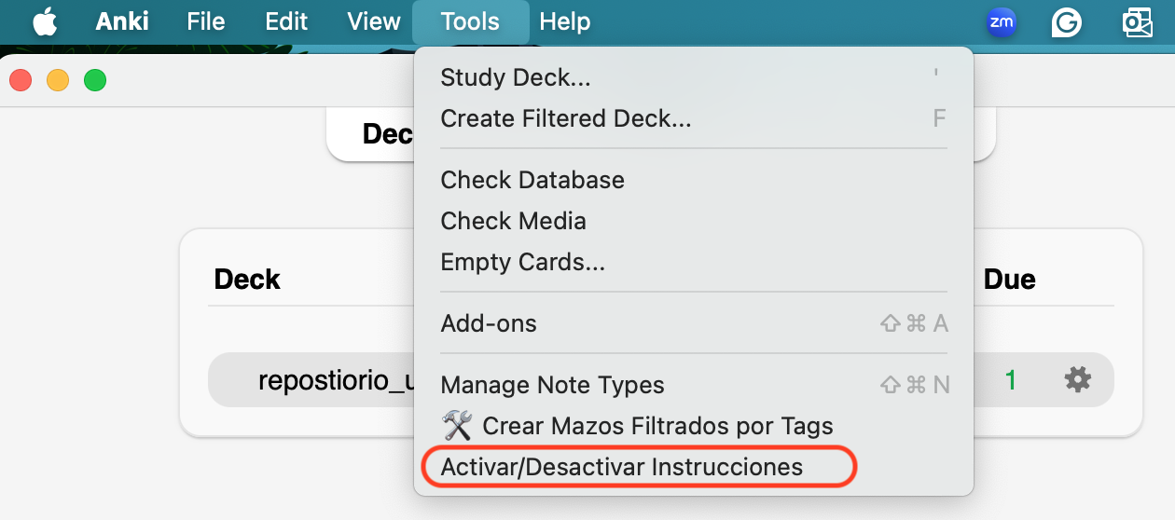Click Activar/Desactivar Instrucciones
1175x520 pixels.
[x=621, y=467]
